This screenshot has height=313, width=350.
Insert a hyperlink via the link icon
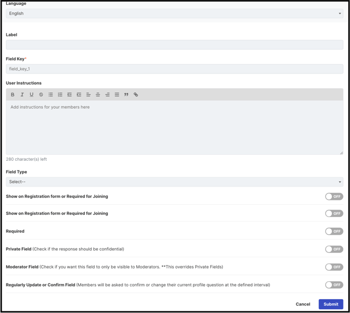136,94
